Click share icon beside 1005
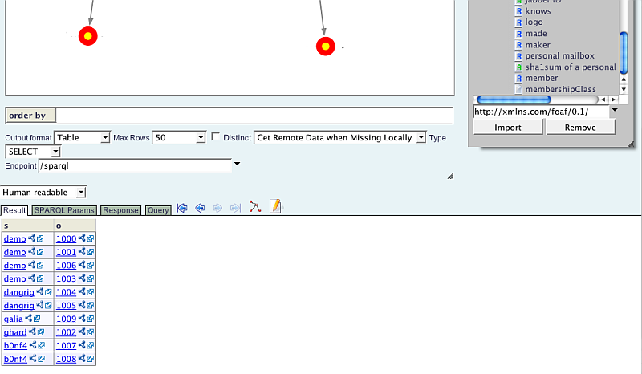Screen dimensions: 642x374 (x=82, y=305)
